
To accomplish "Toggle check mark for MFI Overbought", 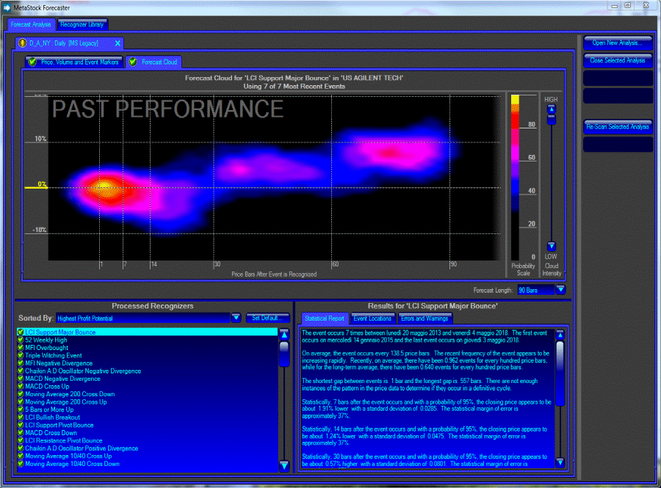I will click(x=21, y=348).
